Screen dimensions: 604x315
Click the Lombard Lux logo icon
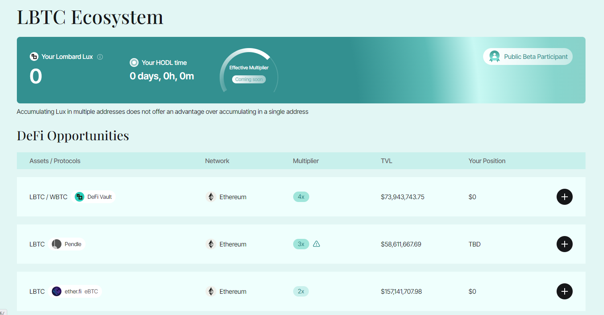[34, 57]
